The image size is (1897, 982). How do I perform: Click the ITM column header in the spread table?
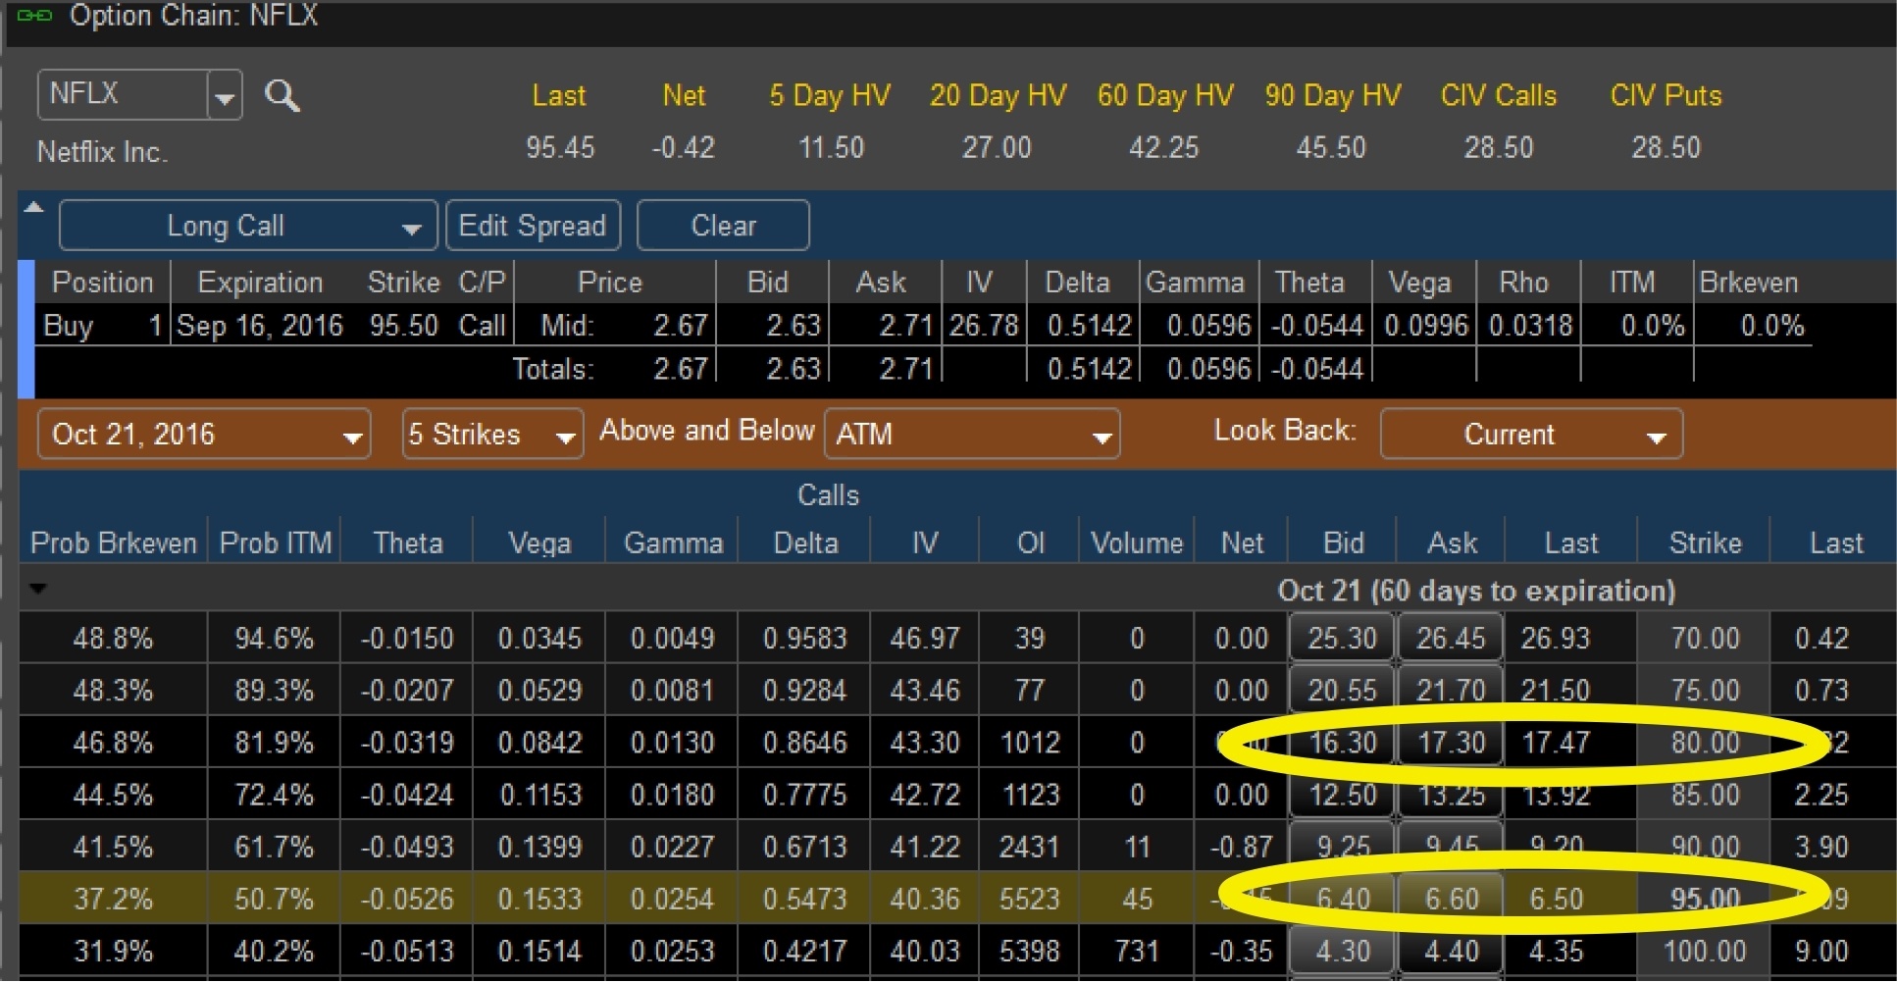[x=1632, y=283]
